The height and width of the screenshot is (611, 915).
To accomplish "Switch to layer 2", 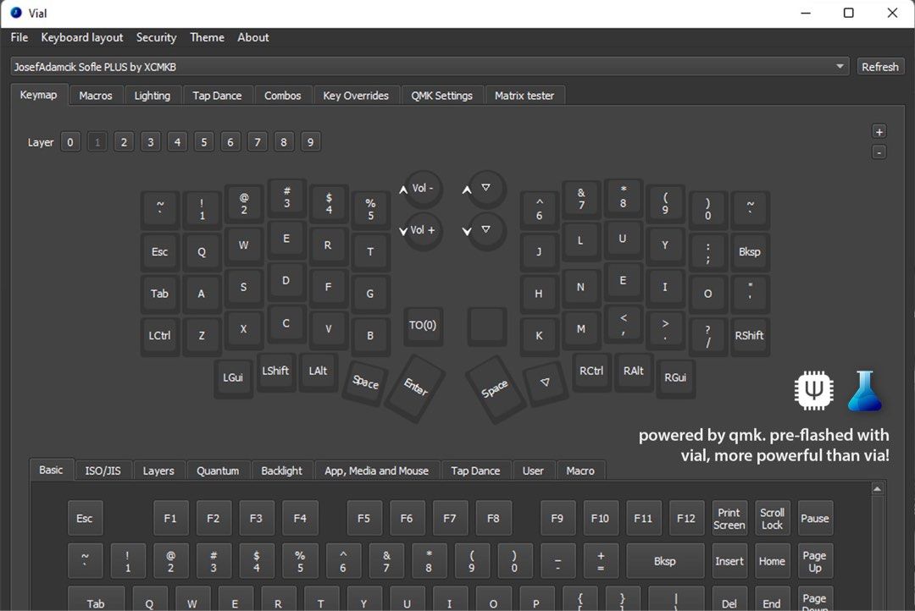I will [x=124, y=142].
